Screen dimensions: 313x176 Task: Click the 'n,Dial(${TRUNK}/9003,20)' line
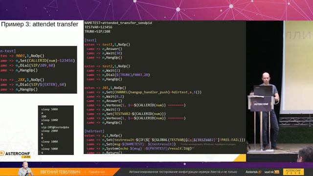118,75
